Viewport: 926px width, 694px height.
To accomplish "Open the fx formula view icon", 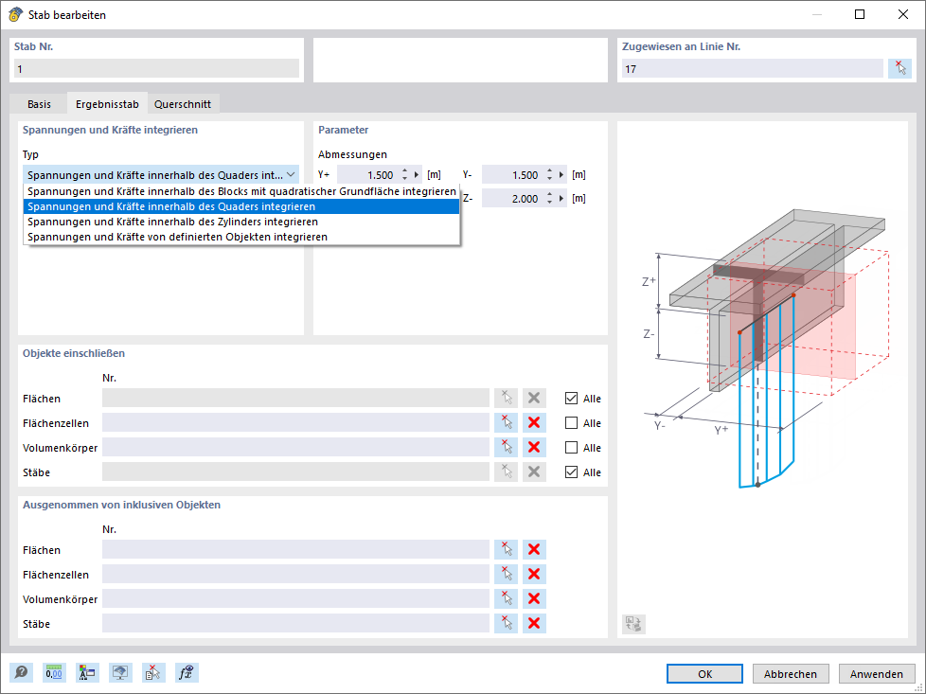I will [x=187, y=673].
